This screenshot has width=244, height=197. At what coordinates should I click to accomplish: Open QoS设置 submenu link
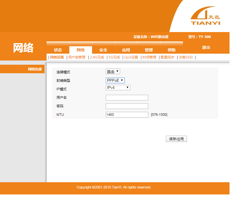[x=131, y=57]
